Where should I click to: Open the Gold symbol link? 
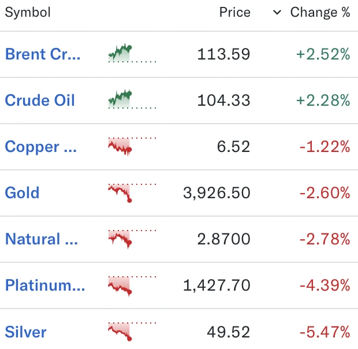click(x=22, y=193)
